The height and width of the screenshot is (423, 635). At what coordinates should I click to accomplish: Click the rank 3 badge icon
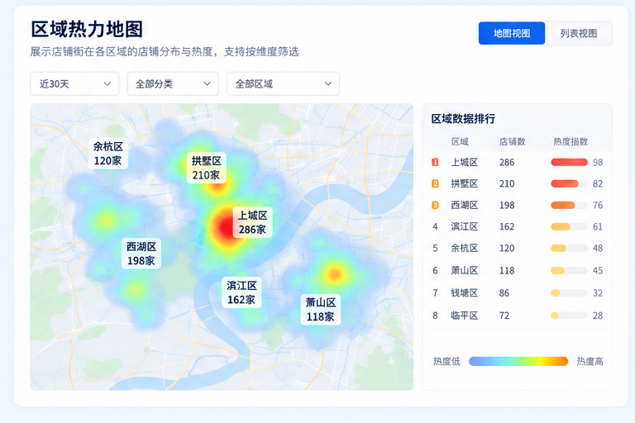436,205
